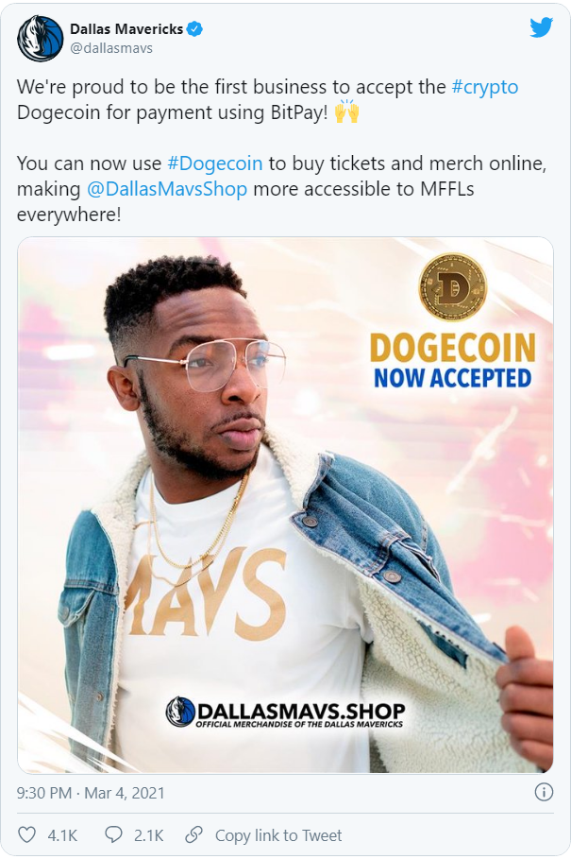Open the Dogecoin promo image

[x=285, y=505]
